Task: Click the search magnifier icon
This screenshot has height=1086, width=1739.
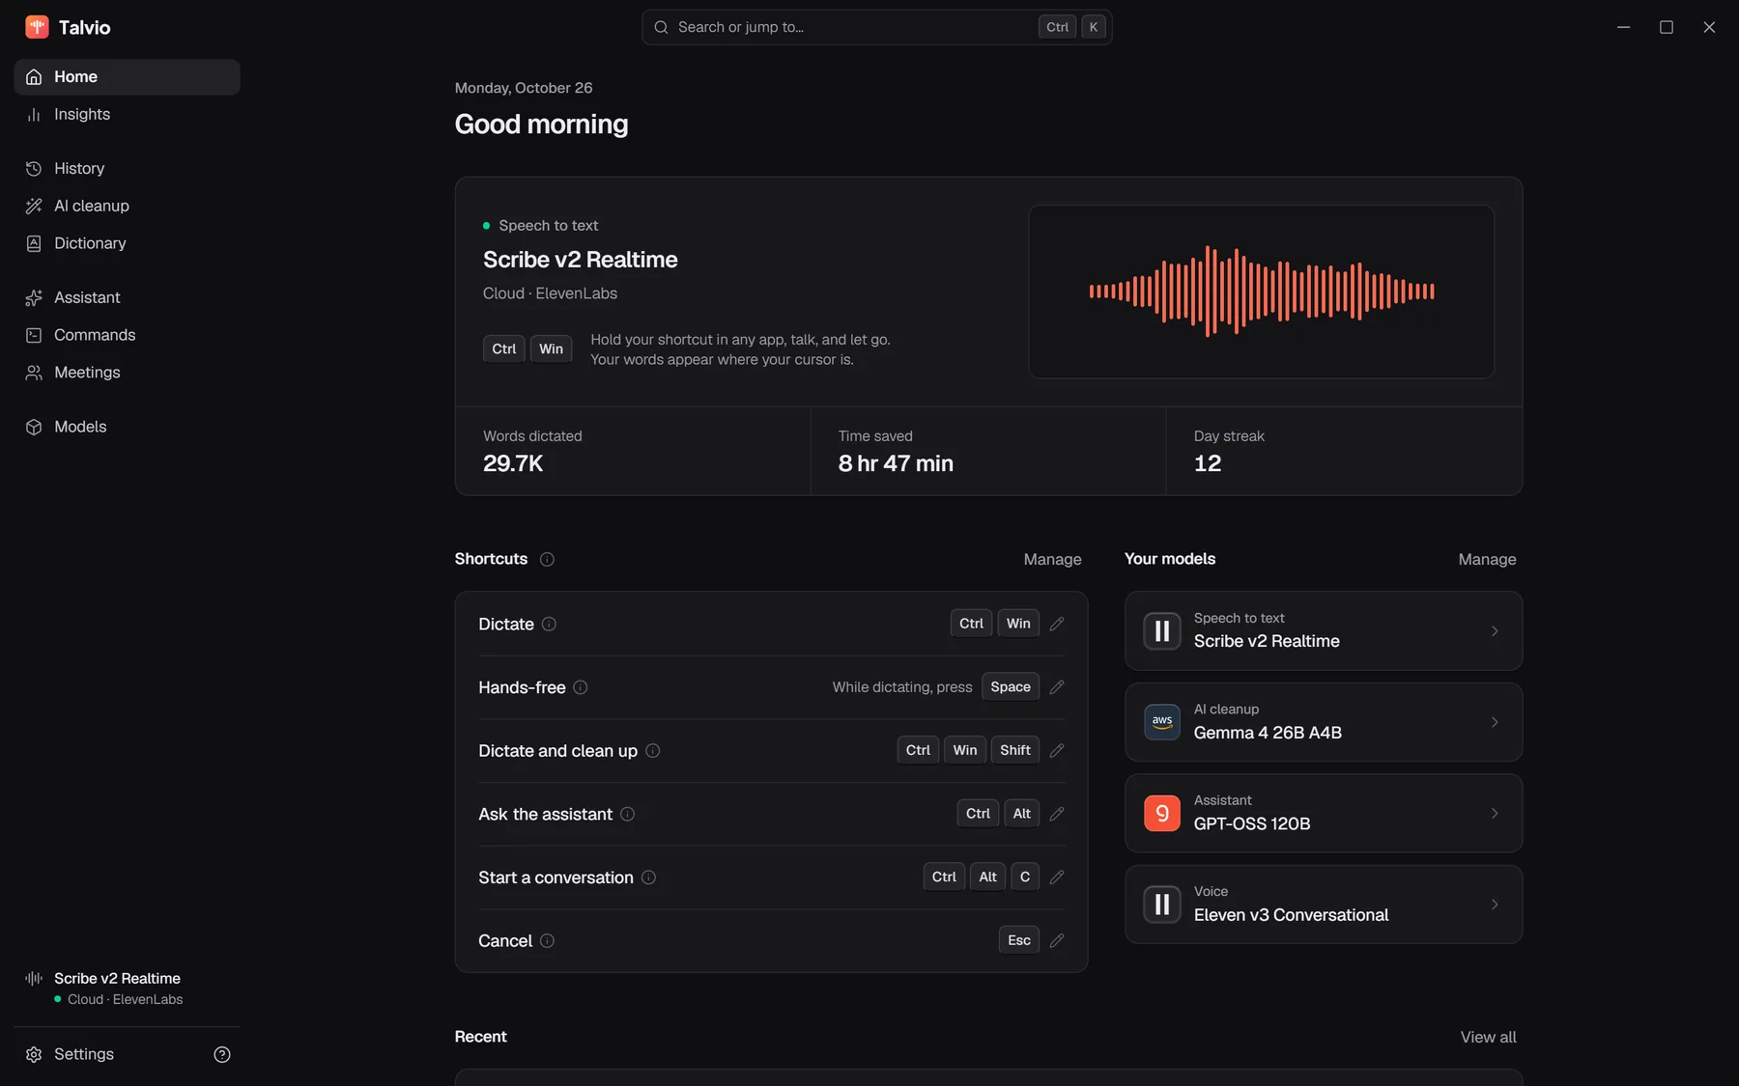Action: [x=662, y=27]
